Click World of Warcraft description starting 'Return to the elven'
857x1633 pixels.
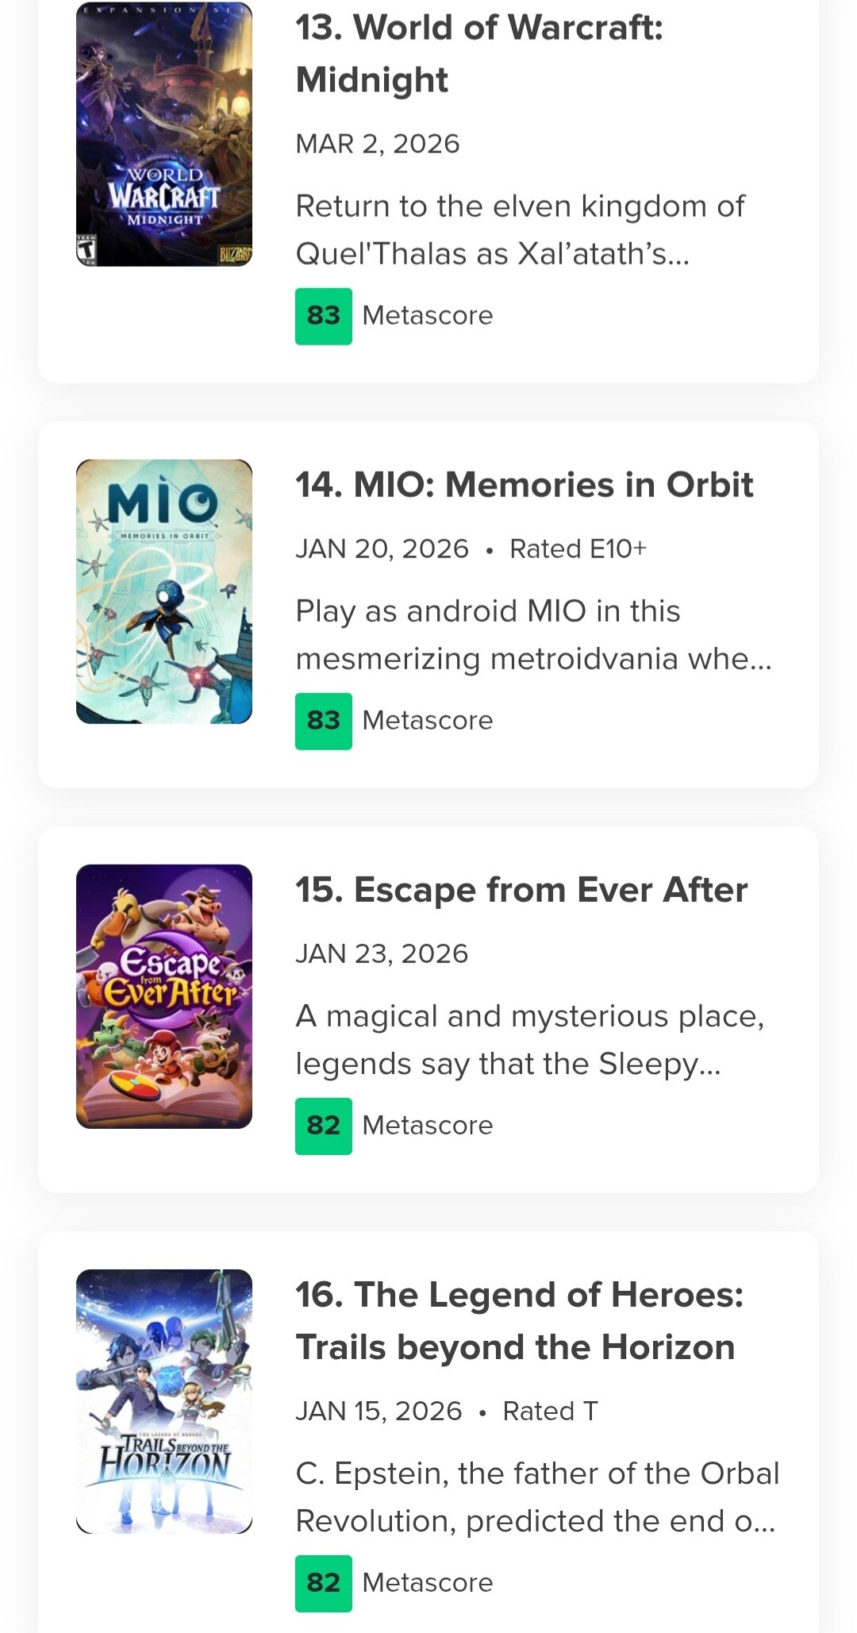coord(521,229)
